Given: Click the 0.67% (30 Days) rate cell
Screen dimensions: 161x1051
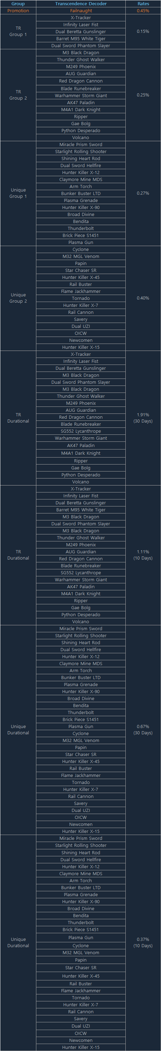Looking at the screenshot, I should pyautogui.click(x=143, y=729).
